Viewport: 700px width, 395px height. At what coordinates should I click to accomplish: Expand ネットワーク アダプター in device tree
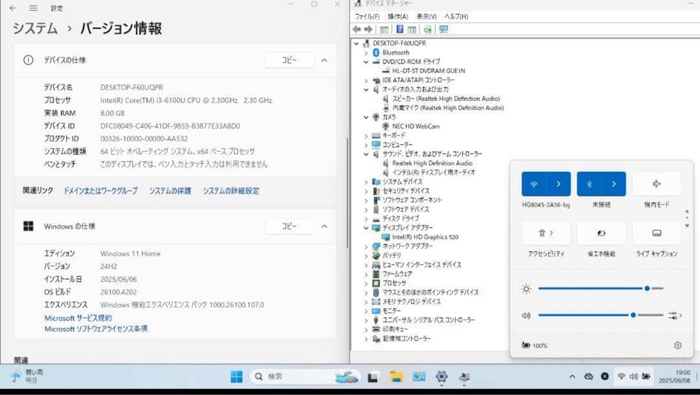(367, 247)
